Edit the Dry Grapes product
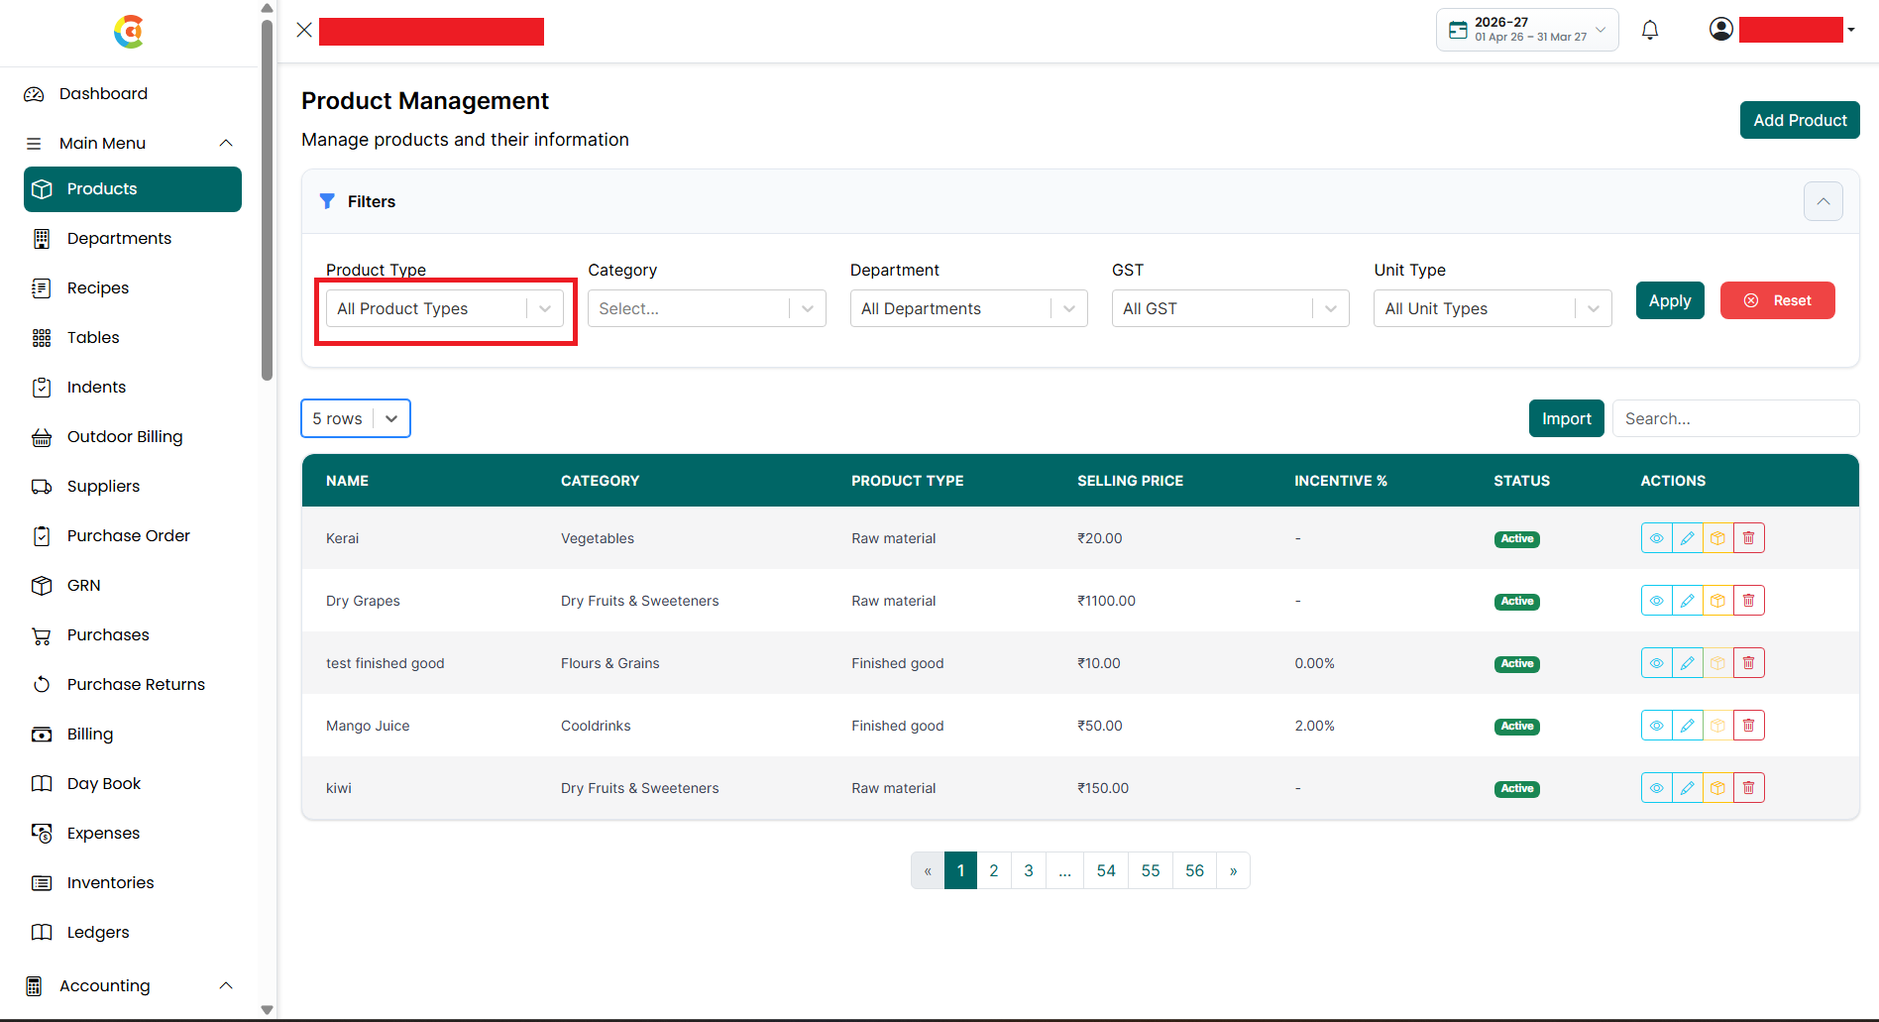The height and width of the screenshot is (1022, 1879). coord(1687,601)
